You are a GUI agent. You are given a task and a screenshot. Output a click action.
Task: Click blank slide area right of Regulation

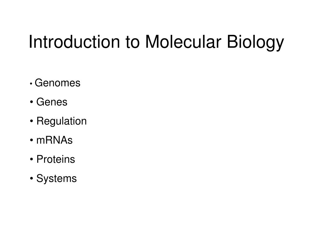pyautogui.click(x=183, y=121)
